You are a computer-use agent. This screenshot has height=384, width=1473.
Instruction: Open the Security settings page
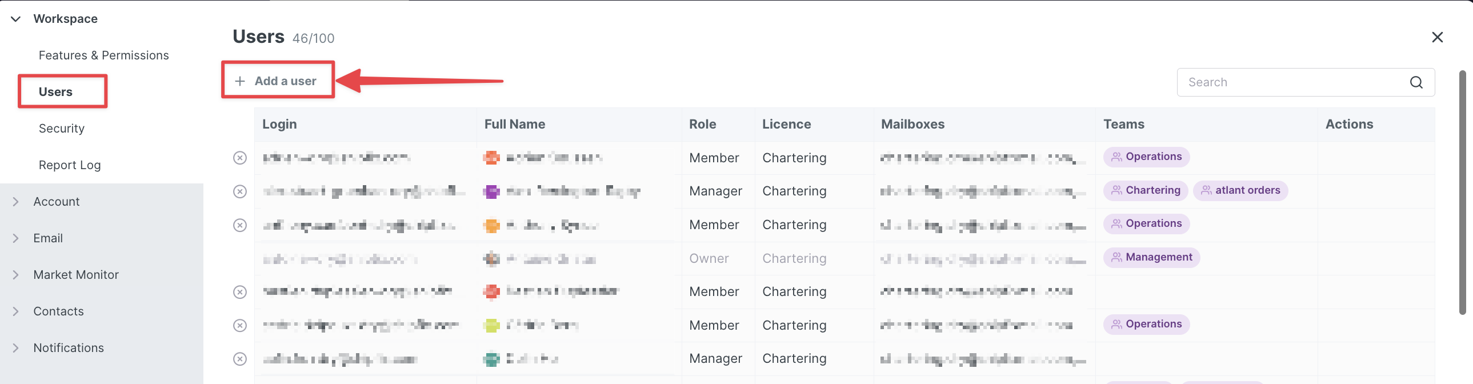62,129
